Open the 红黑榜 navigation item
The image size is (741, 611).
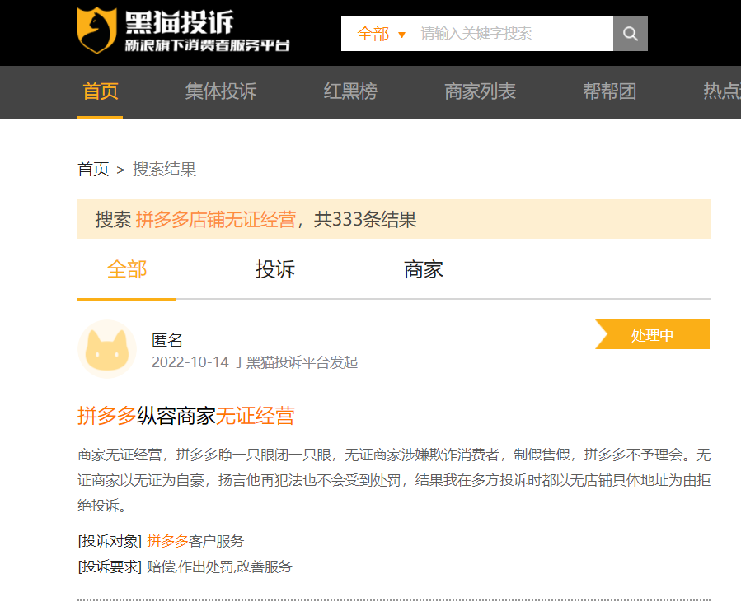350,91
